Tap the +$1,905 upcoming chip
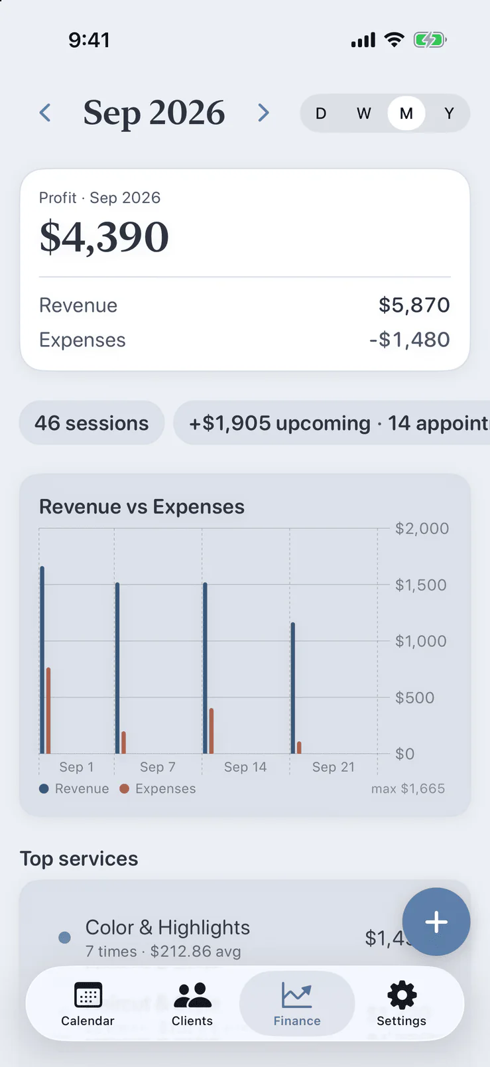The image size is (490, 1067). (x=332, y=423)
